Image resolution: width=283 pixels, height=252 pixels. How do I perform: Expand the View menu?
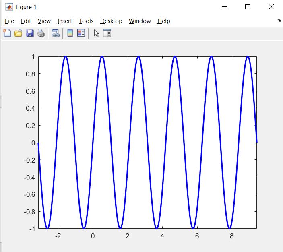pos(44,21)
